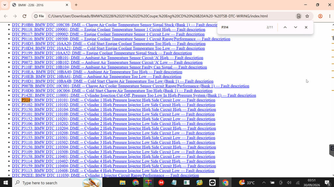The image size is (334, 187).
Task: Select the BMW - 228i - 2016 tab
Action: (x=40, y=5)
